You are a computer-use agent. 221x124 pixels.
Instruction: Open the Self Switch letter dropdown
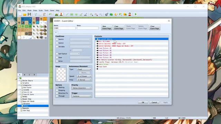pos(75,54)
